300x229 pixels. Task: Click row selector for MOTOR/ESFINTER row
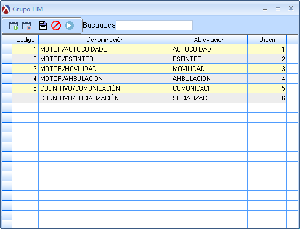7,59
